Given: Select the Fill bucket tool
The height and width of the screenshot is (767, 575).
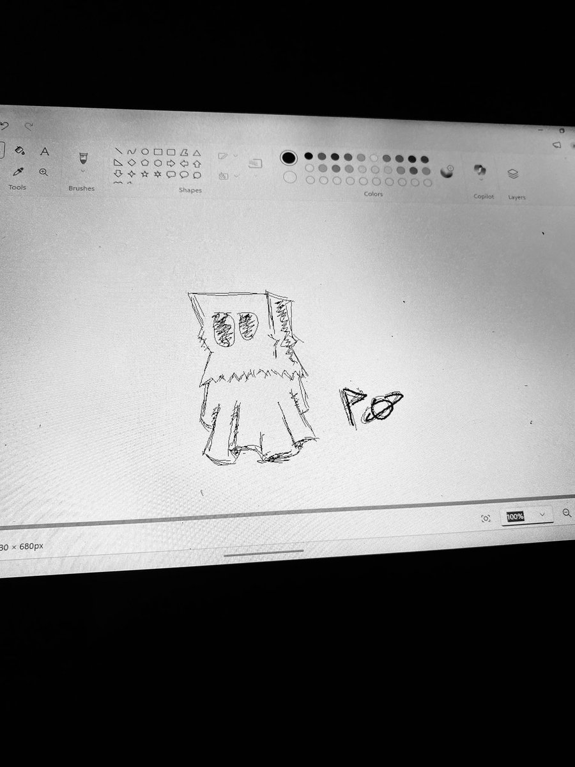Looking at the screenshot, I should (20, 150).
